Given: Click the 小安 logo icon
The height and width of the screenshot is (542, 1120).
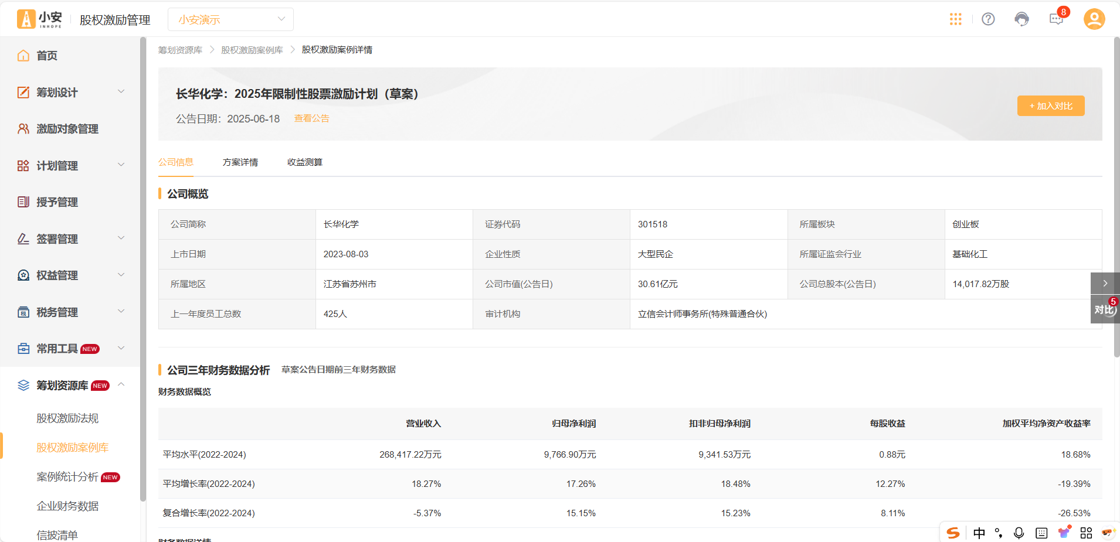Looking at the screenshot, I should [x=26, y=19].
